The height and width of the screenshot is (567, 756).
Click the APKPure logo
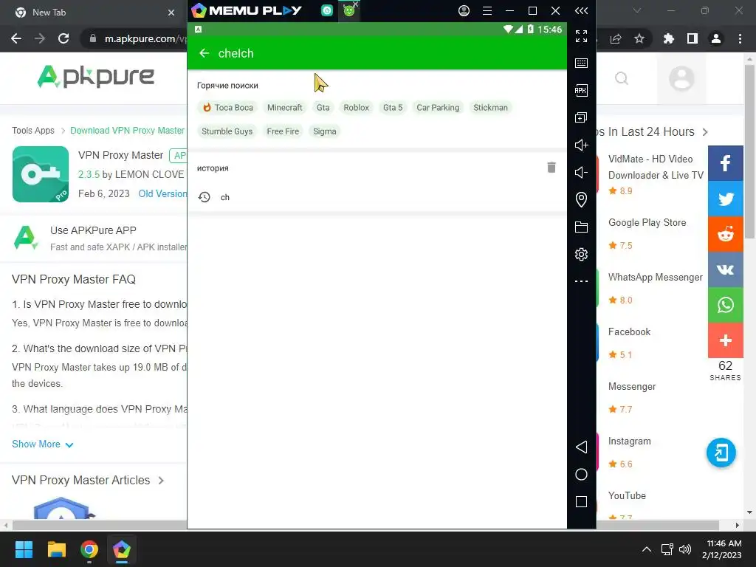coord(95,77)
